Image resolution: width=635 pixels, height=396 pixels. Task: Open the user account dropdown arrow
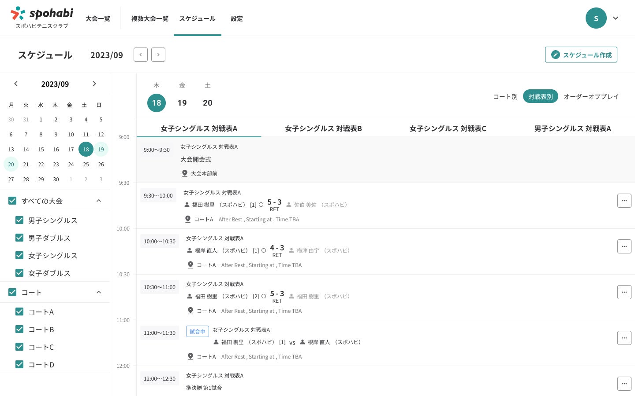click(616, 18)
